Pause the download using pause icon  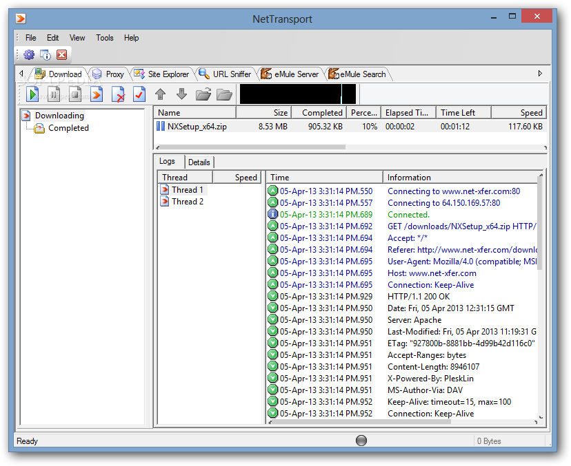(x=54, y=94)
